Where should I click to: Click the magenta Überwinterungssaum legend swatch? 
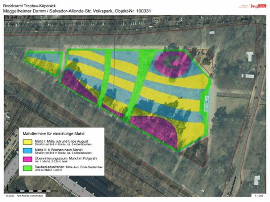(x=28, y=159)
